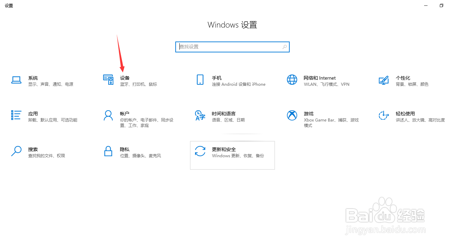Open the 个性化 paintbrush icon

[x=384, y=80]
